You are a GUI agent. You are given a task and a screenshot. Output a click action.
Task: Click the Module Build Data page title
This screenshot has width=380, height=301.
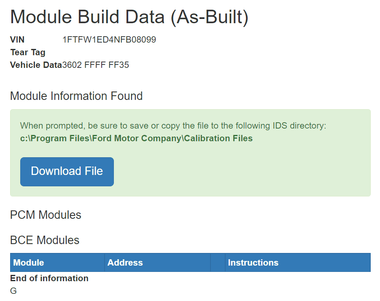point(129,17)
